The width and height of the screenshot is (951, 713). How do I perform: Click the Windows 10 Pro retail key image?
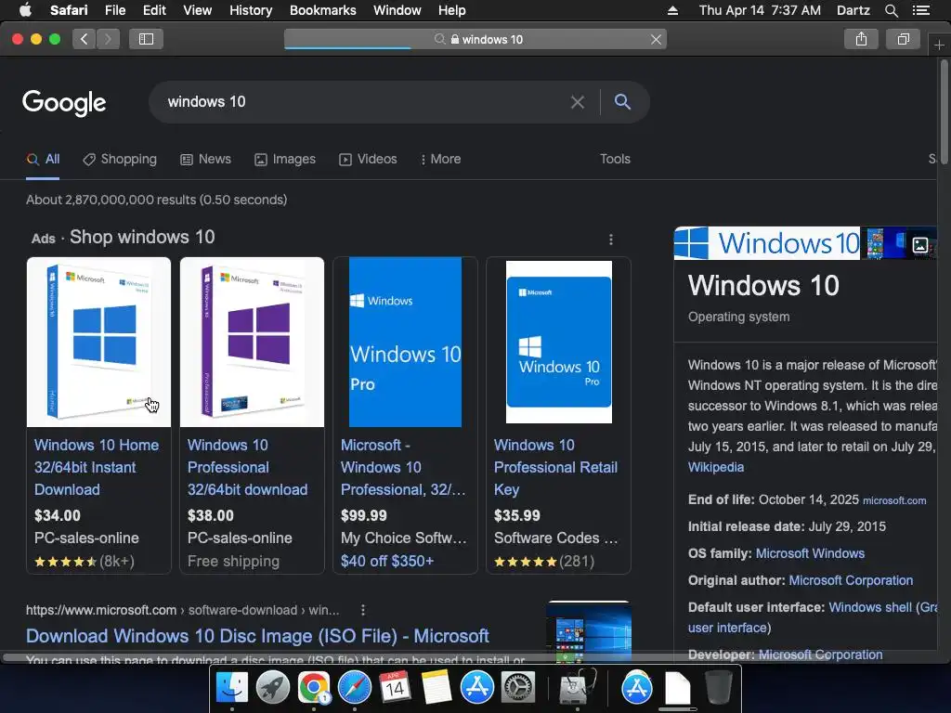[x=558, y=342]
